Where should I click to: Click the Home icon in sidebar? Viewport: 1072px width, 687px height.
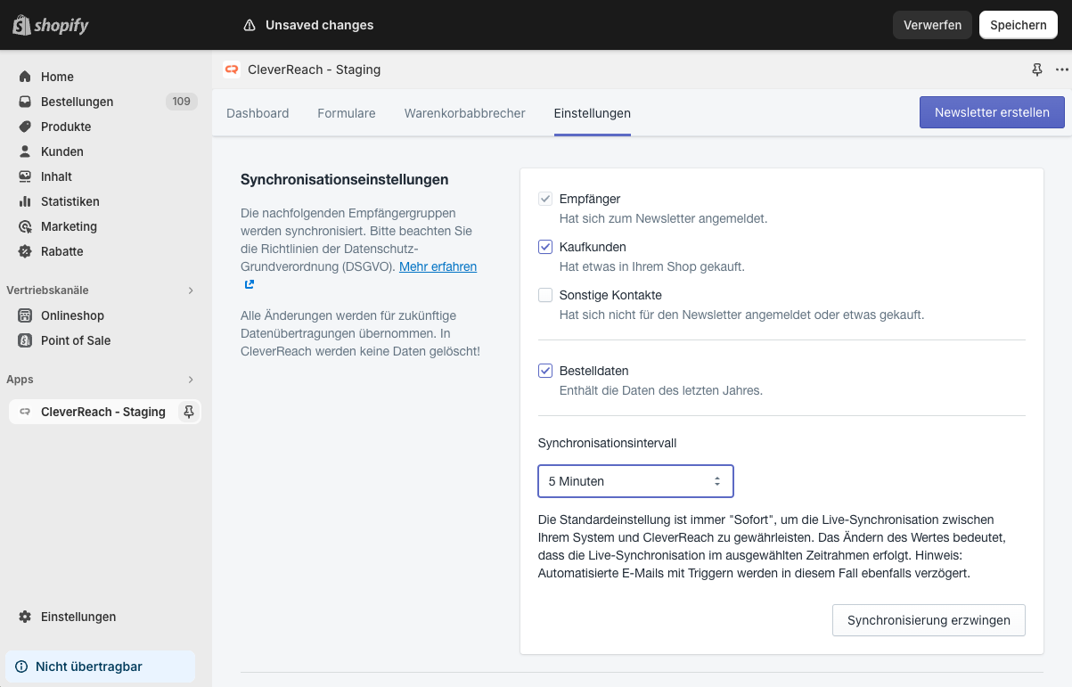pyautogui.click(x=25, y=77)
